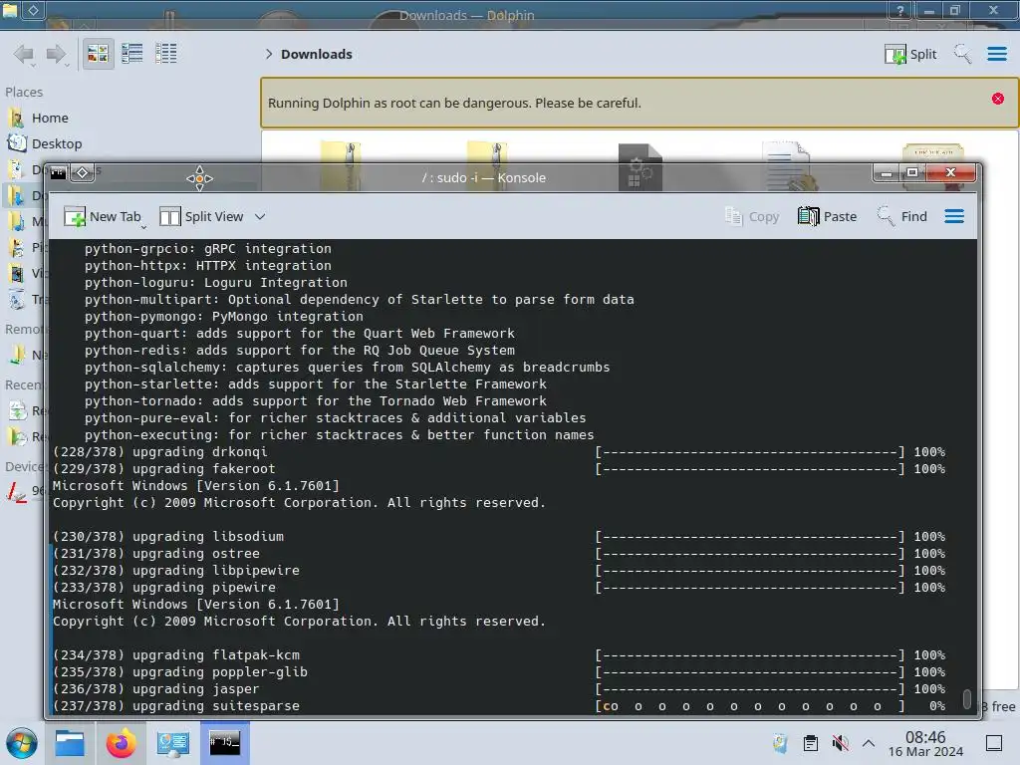This screenshot has height=765, width=1020.
Task: Open system settings taskbar icon
Action: pyautogui.click(x=172, y=743)
